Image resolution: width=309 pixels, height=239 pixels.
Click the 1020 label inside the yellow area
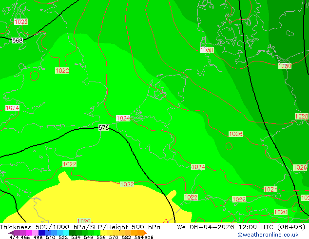coord(84,221)
